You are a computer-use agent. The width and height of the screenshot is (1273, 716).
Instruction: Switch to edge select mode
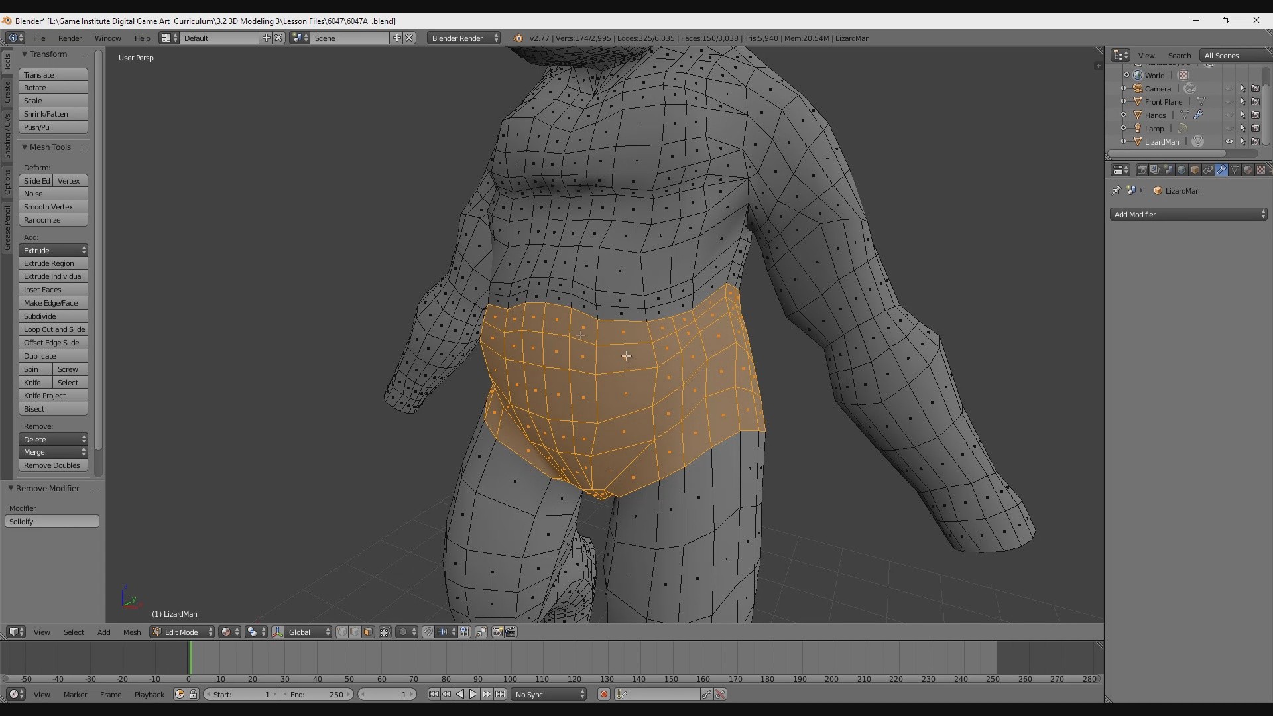click(355, 632)
